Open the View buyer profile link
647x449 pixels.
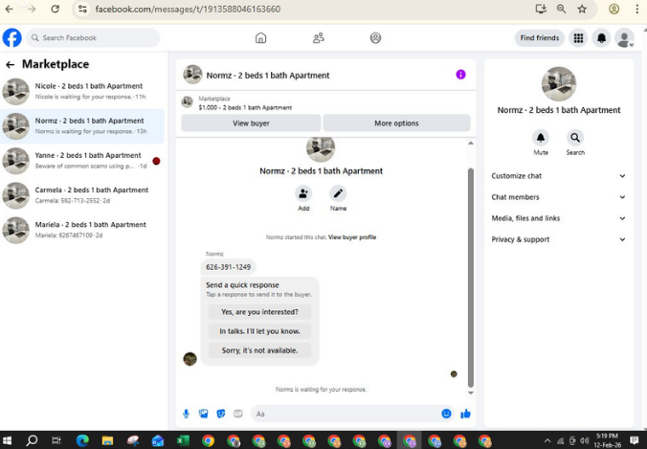(352, 237)
